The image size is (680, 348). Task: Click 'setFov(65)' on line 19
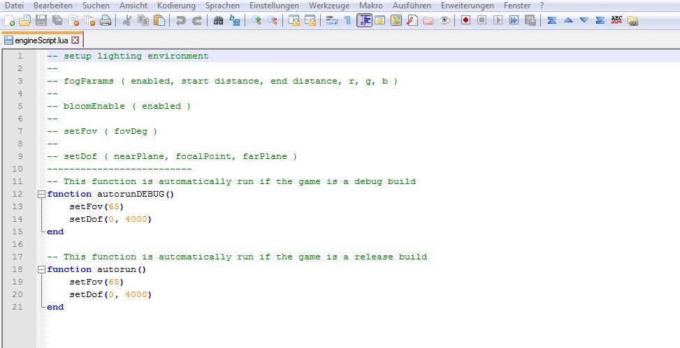click(96, 282)
